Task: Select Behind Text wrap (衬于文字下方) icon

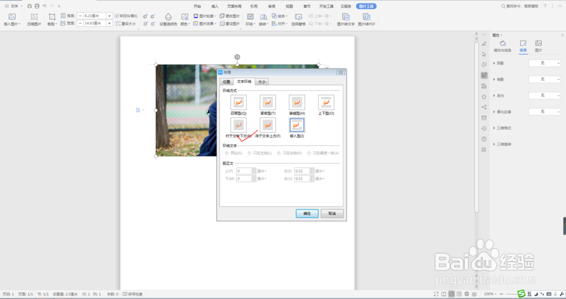Action: tap(239, 125)
